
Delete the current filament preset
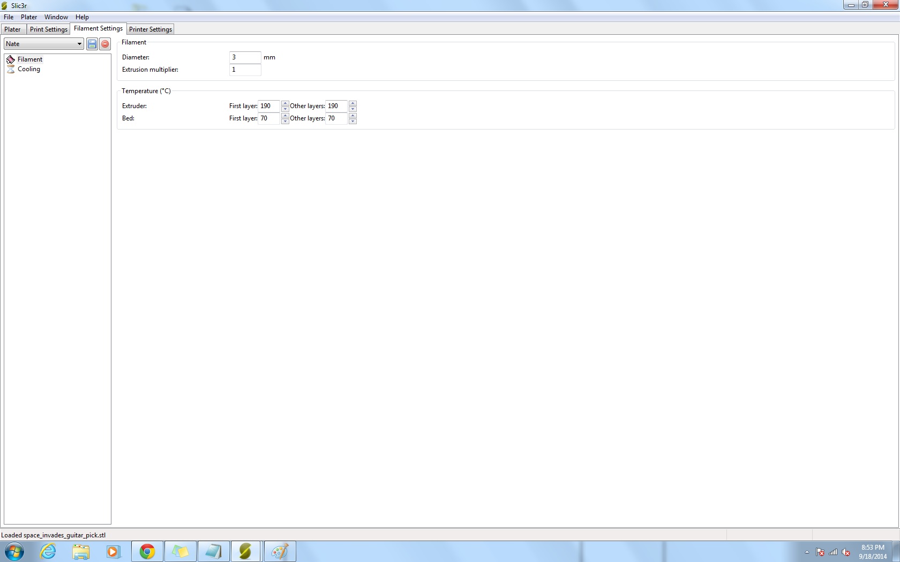[x=106, y=44]
